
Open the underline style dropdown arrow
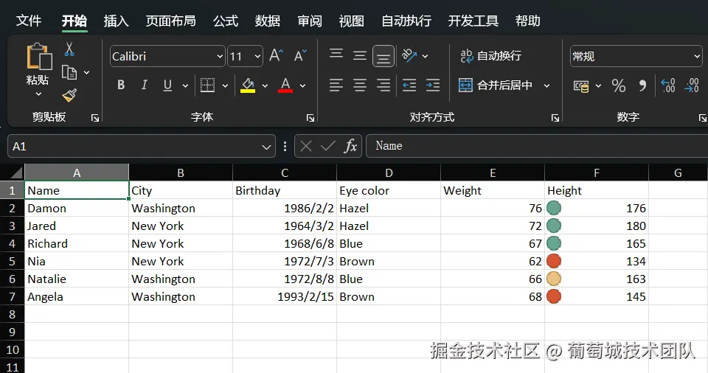[x=185, y=86]
